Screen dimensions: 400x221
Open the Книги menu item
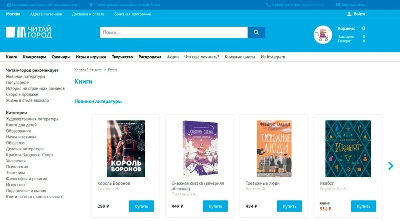coord(12,57)
